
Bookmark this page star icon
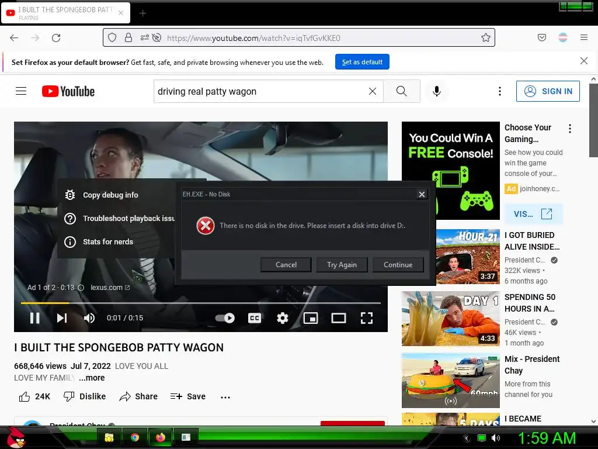point(485,37)
